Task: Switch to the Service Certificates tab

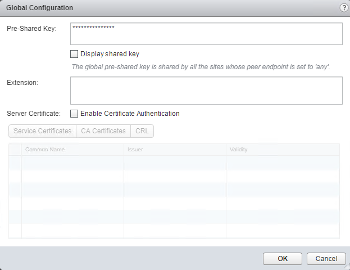Action: pos(42,131)
